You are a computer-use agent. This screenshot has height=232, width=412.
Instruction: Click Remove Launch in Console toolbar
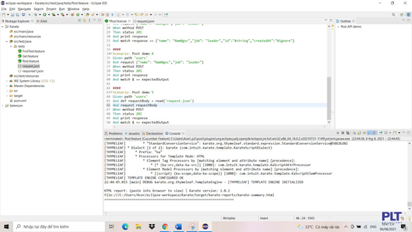coord(343,133)
